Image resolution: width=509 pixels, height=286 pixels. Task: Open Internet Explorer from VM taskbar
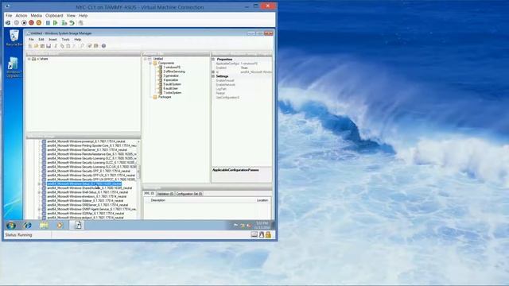point(28,226)
